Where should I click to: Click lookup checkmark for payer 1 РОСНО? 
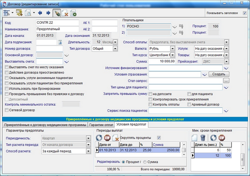pos(175,27)
